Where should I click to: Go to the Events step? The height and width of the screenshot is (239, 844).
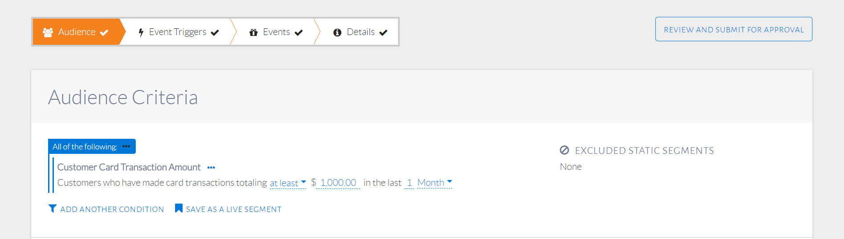click(x=276, y=32)
